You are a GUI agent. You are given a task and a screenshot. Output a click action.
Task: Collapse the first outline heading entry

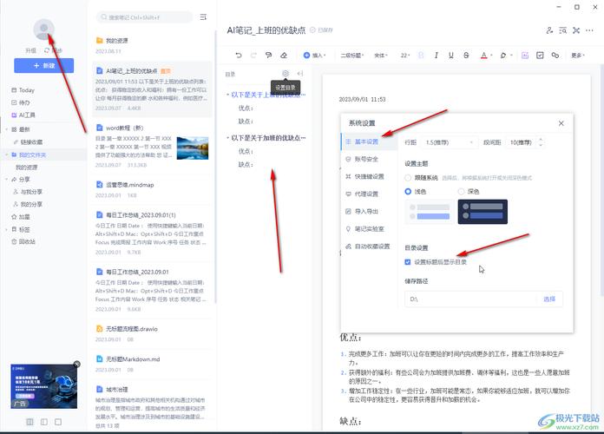[227, 95]
